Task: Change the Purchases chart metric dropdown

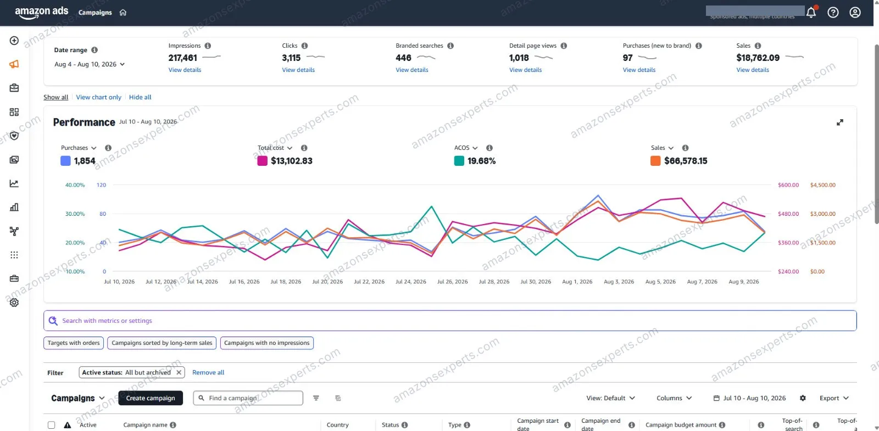Action: click(79, 148)
